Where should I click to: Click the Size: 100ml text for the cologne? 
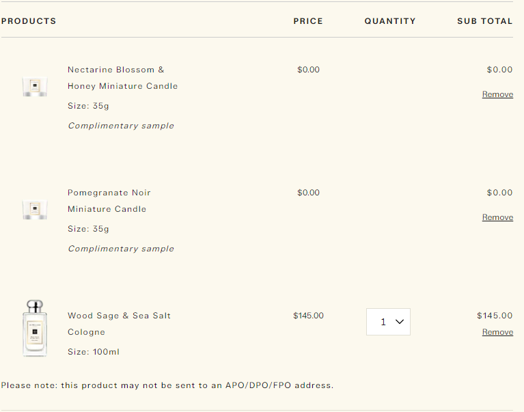94,352
